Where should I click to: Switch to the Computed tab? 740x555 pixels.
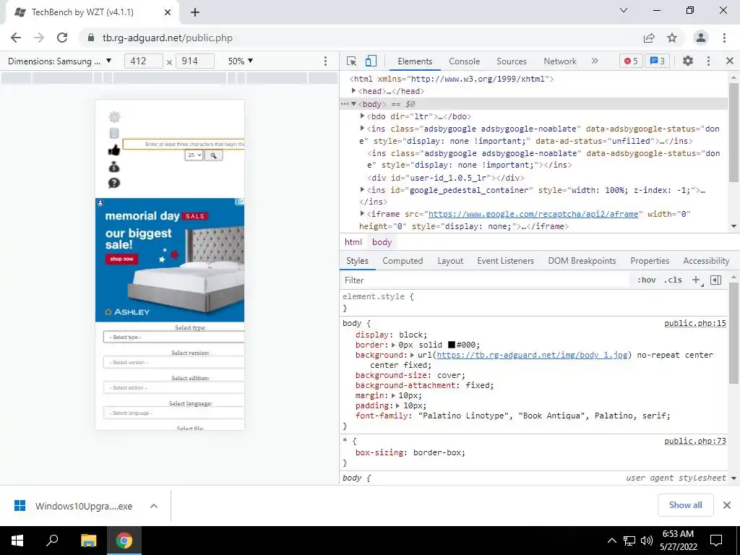pyautogui.click(x=403, y=260)
